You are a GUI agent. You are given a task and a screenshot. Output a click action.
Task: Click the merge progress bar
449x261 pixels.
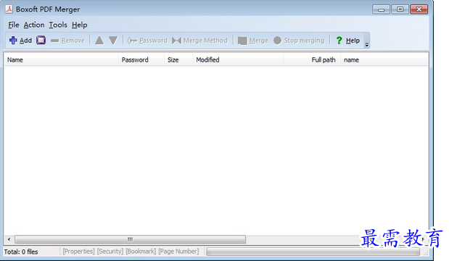pos(313,252)
